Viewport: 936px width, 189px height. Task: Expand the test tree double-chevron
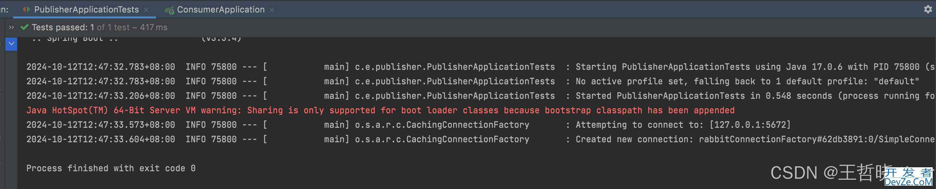coord(11,27)
